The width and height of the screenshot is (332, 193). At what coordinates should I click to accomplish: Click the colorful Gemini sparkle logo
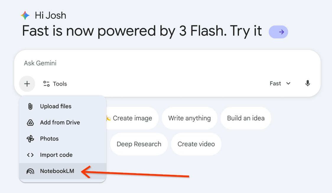pyautogui.click(x=25, y=15)
